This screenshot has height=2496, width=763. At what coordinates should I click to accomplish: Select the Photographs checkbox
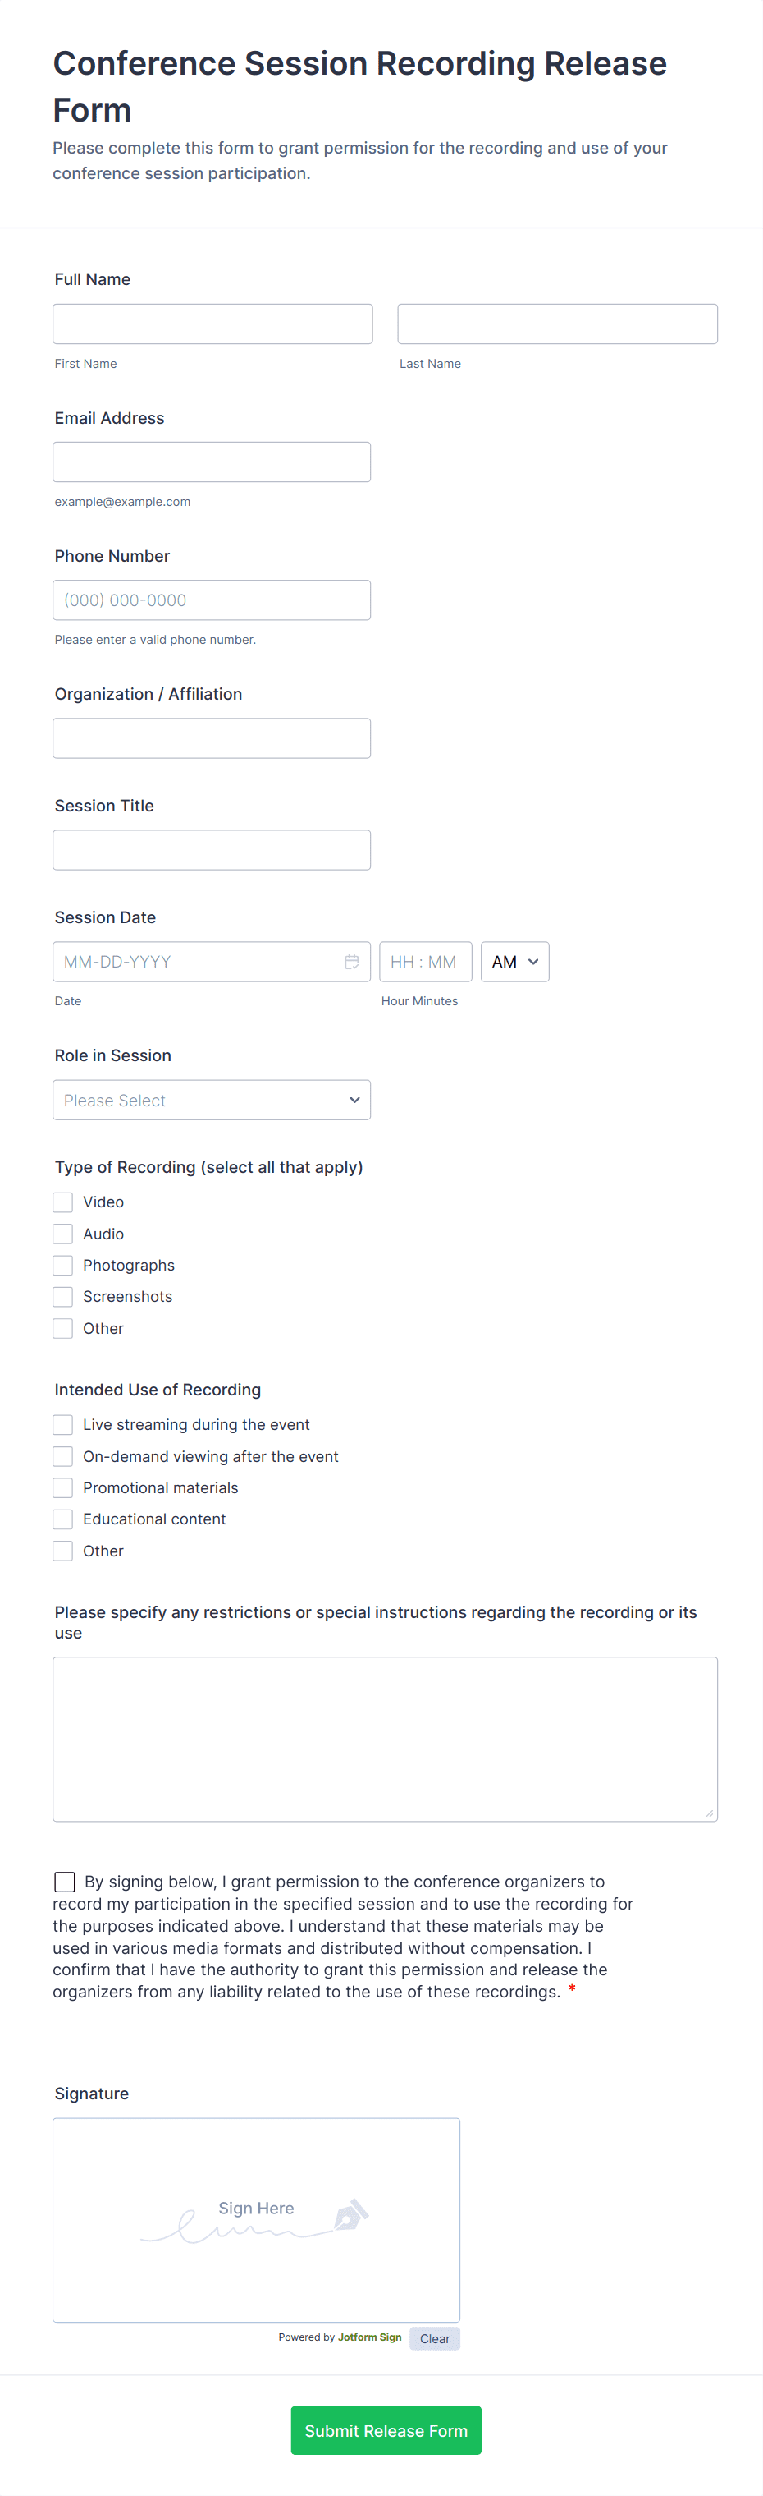point(63,1265)
